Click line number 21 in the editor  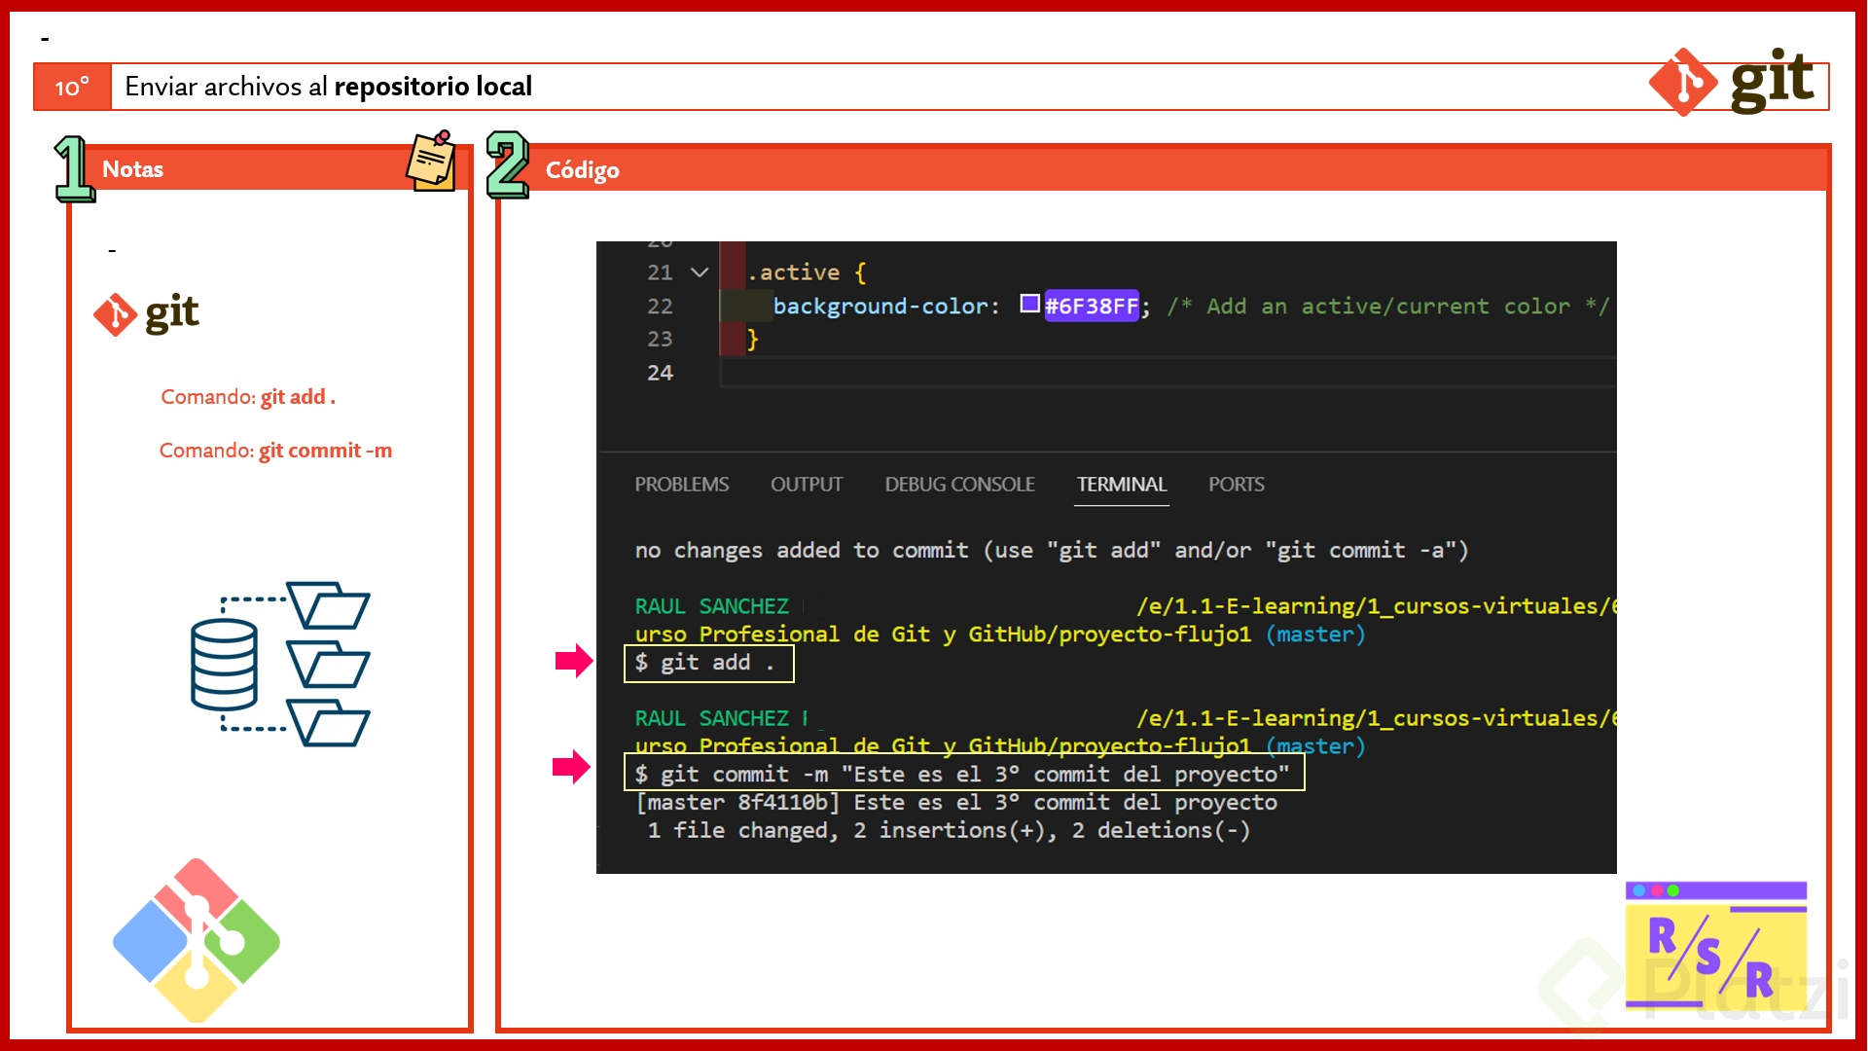pos(660,272)
